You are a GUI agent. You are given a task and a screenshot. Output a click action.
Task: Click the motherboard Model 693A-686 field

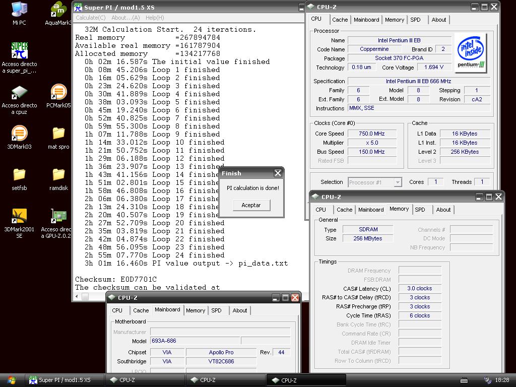click(x=195, y=341)
